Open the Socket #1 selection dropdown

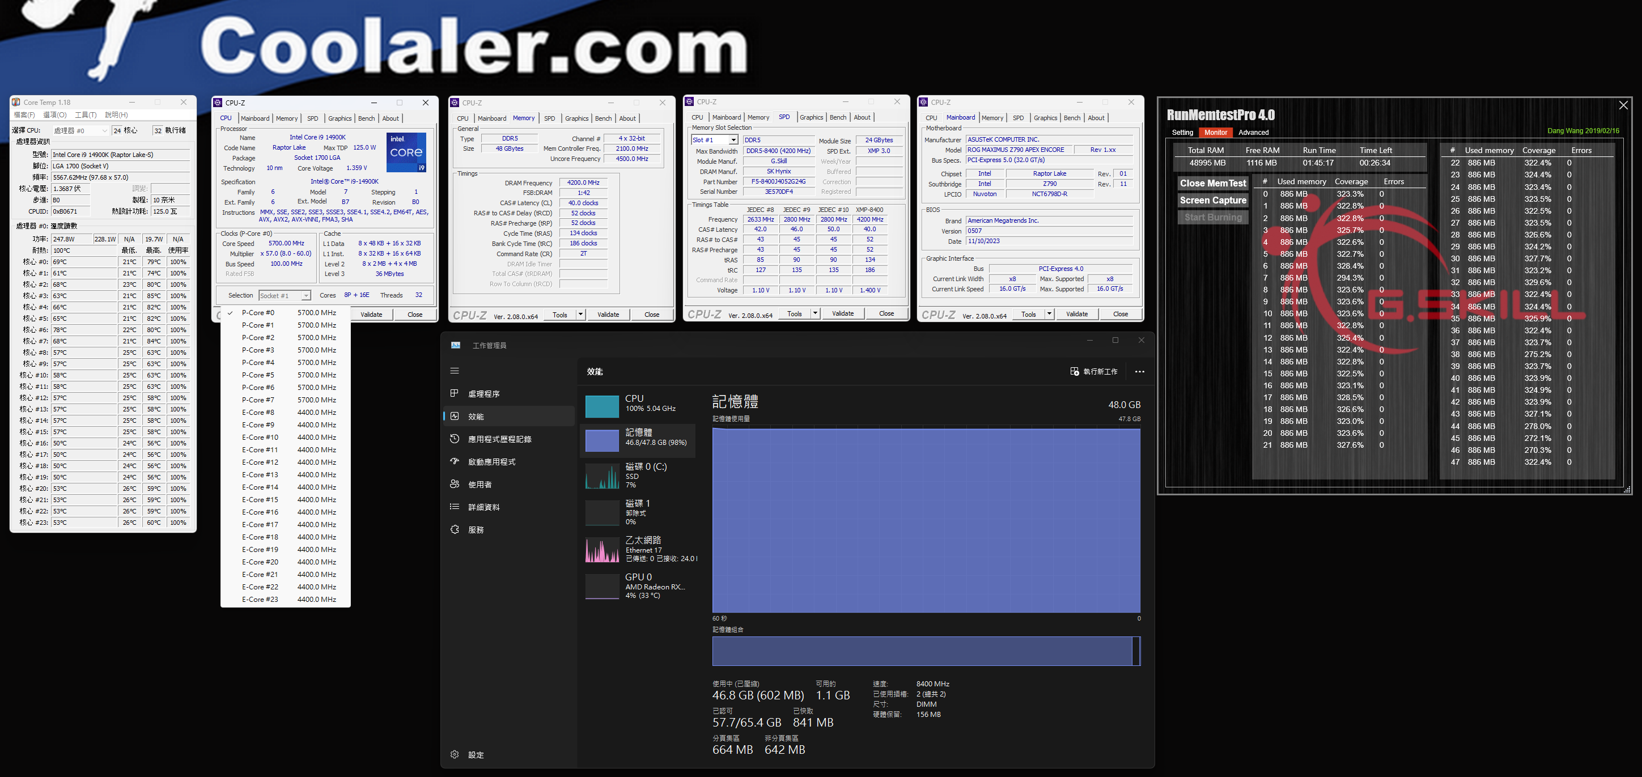tap(285, 296)
